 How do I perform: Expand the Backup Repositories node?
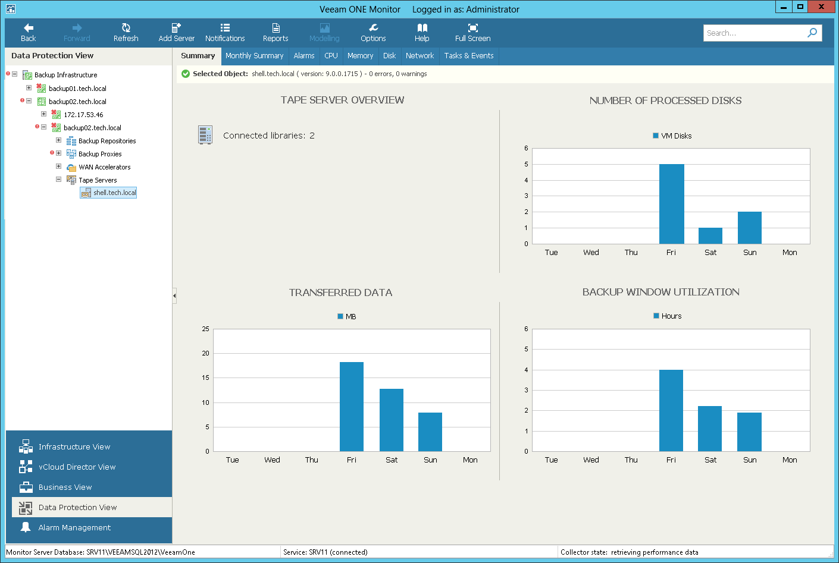click(x=58, y=140)
